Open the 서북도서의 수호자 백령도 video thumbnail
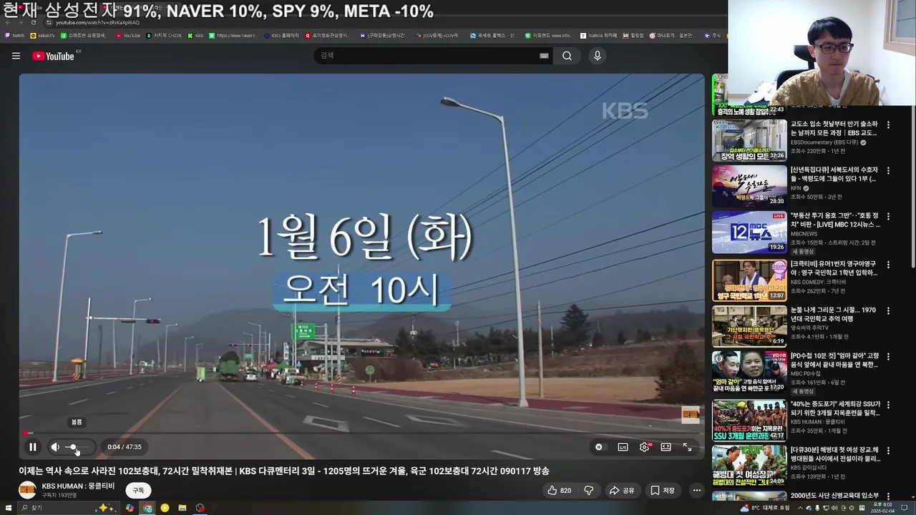This screenshot has width=916, height=515. tap(749, 186)
